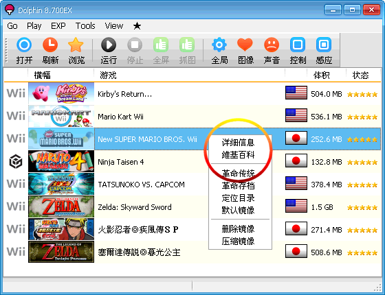Screen dimensions: 385x295
Task: Choose 维基百科 from context menu
Action: point(238,154)
